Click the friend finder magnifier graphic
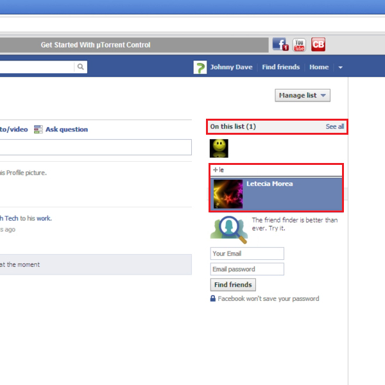Screen dimensions: 385x385 pos(229,229)
